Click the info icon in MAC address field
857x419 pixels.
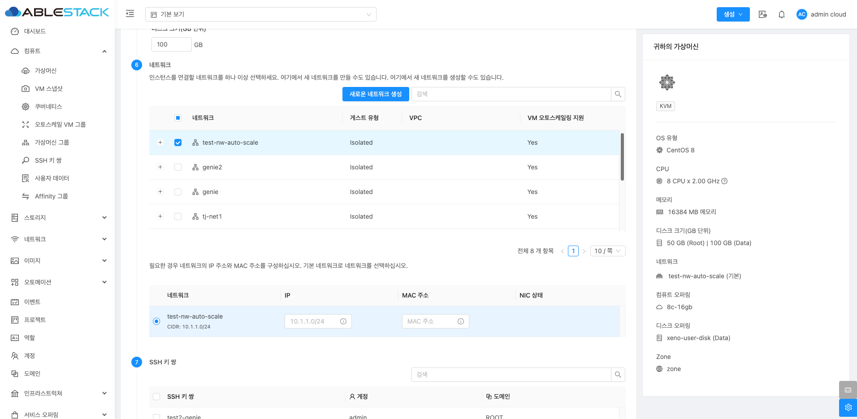tap(460, 321)
